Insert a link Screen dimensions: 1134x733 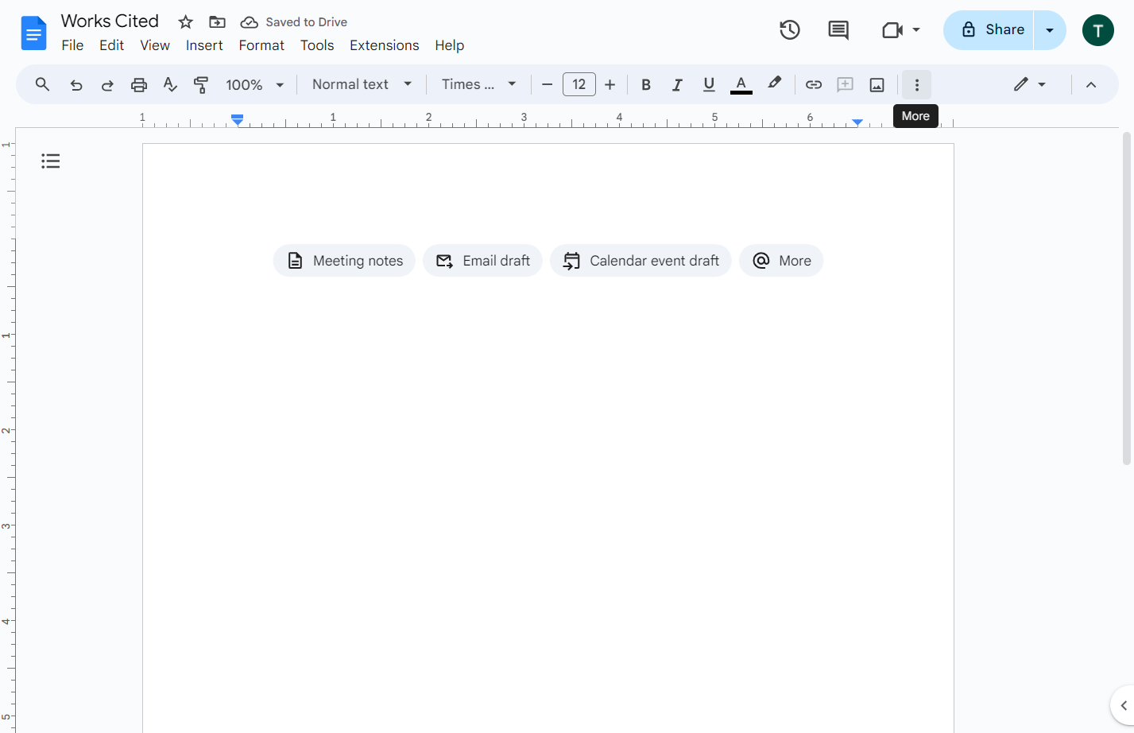pos(814,85)
